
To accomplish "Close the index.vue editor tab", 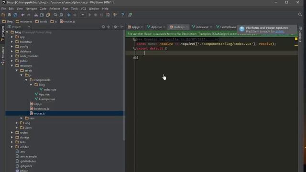I will [x=211, y=27].
